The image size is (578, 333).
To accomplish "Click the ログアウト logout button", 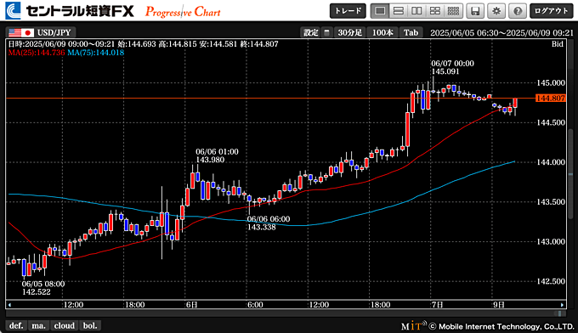I will pos(552,11).
